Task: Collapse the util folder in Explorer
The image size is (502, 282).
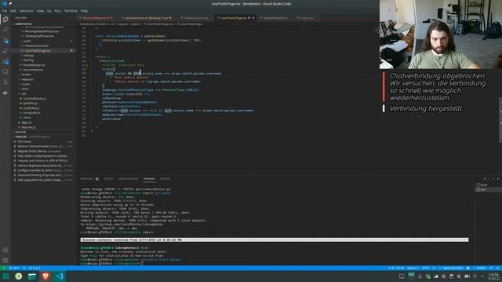Action: pos(24,94)
